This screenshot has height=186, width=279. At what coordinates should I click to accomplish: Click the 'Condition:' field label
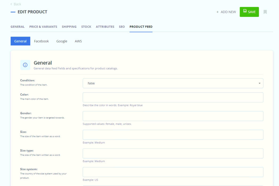27,80
